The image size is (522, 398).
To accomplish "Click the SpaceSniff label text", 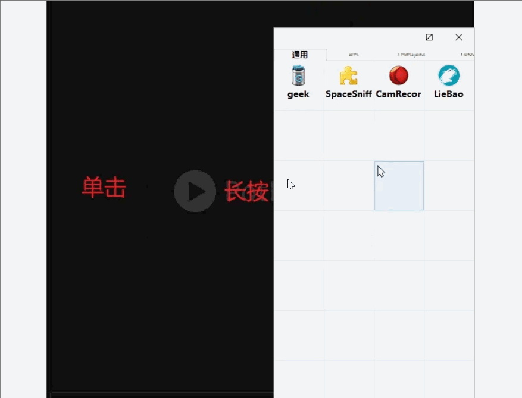I will (x=349, y=94).
